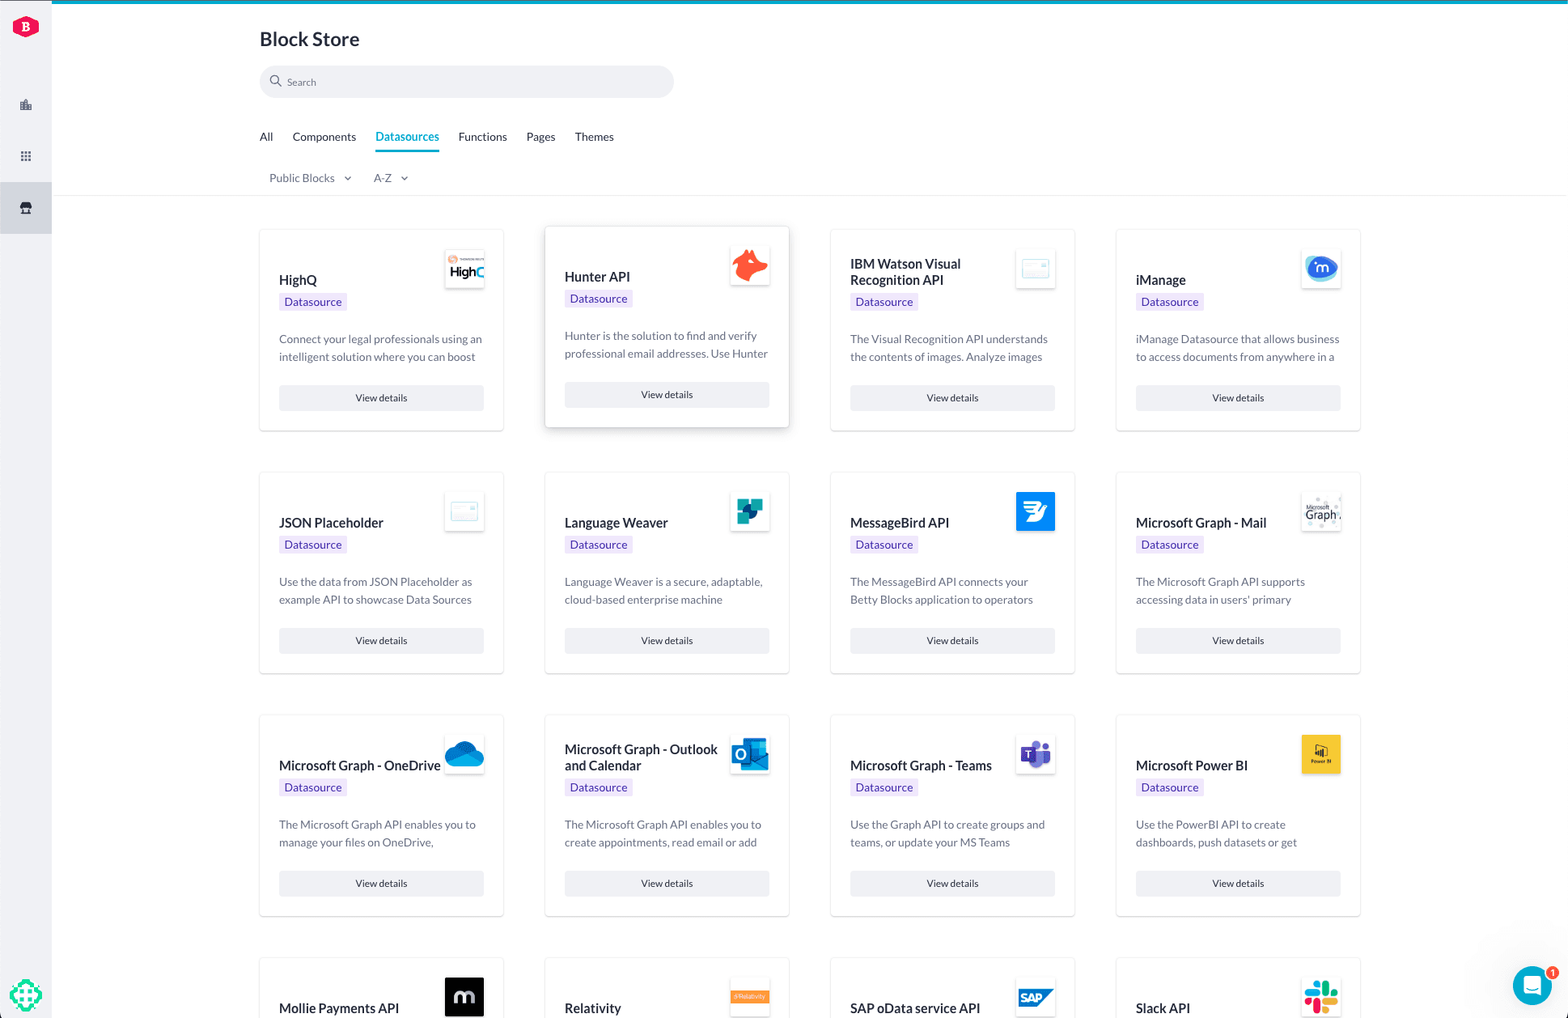
Task: Open the green support widget icon
Action: click(26, 995)
